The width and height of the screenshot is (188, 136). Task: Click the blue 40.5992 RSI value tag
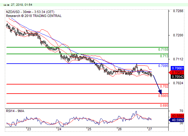(176, 120)
